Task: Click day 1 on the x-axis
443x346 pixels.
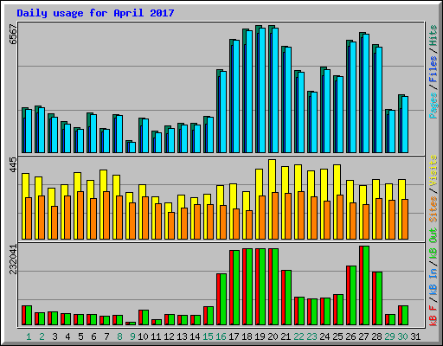Action: 29,336
